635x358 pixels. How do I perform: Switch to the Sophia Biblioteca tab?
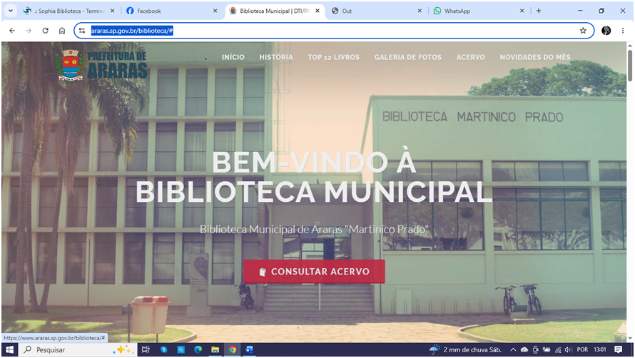[65, 11]
